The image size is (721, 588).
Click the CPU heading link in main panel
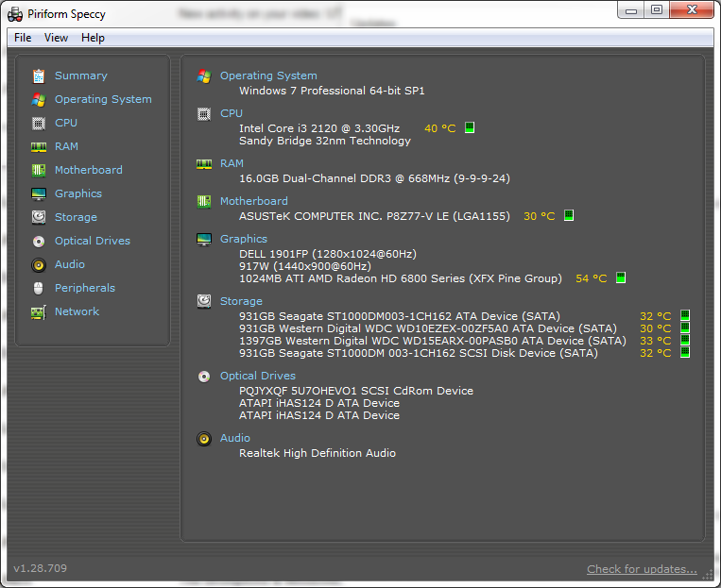pos(232,113)
